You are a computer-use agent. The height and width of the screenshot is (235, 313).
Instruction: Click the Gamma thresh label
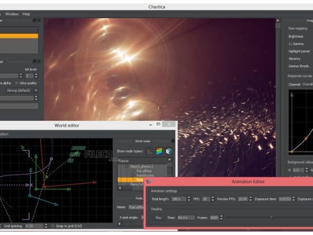tap(298, 66)
